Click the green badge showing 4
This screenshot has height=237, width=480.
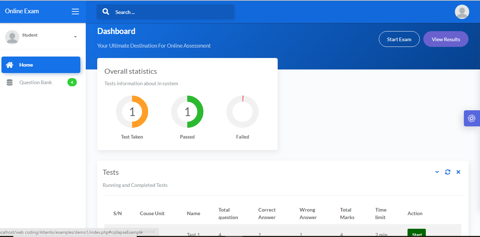[72, 82]
